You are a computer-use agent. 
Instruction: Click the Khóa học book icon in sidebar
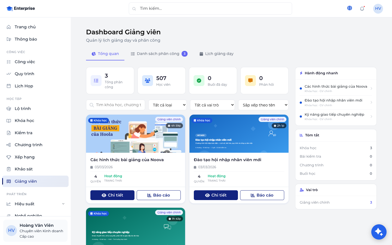point(9,121)
